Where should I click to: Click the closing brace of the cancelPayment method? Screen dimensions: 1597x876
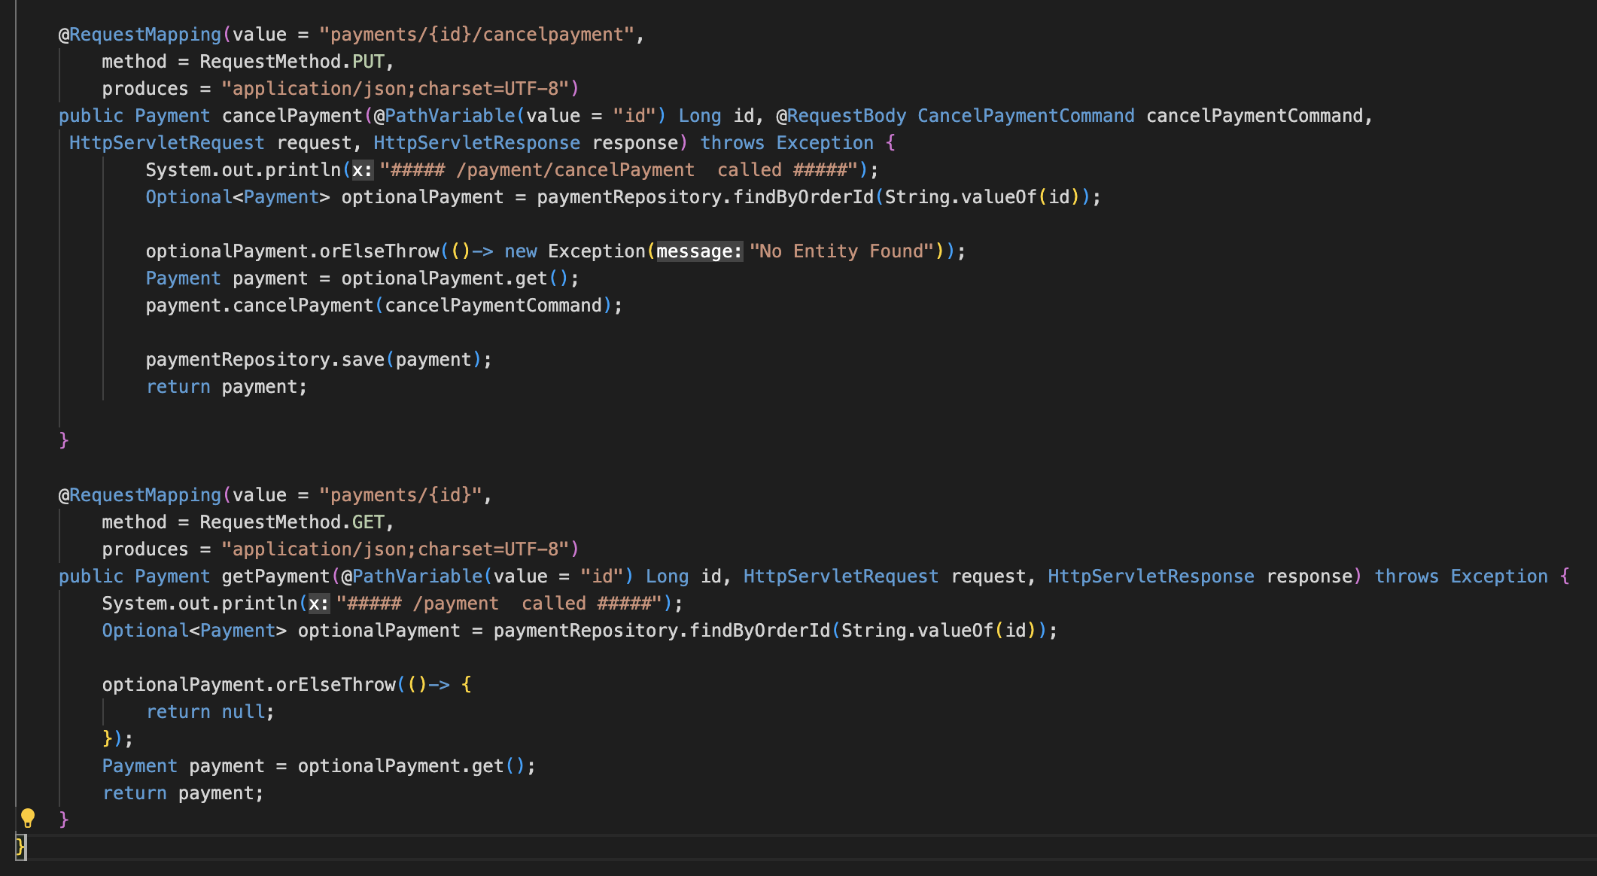click(x=64, y=440)
